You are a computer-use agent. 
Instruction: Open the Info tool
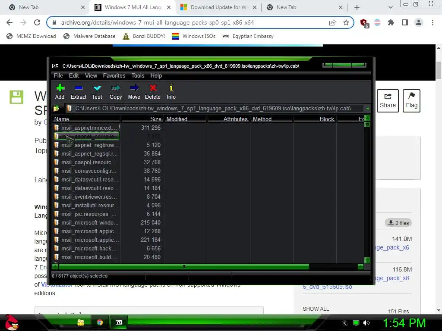pyautogui.click(x=171, y=91)
